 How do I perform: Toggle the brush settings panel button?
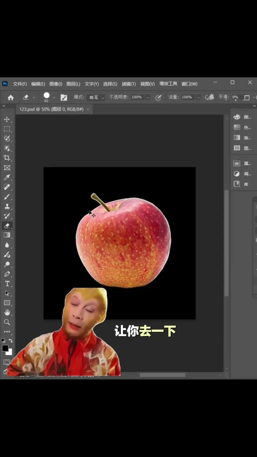tap(64, 97)
